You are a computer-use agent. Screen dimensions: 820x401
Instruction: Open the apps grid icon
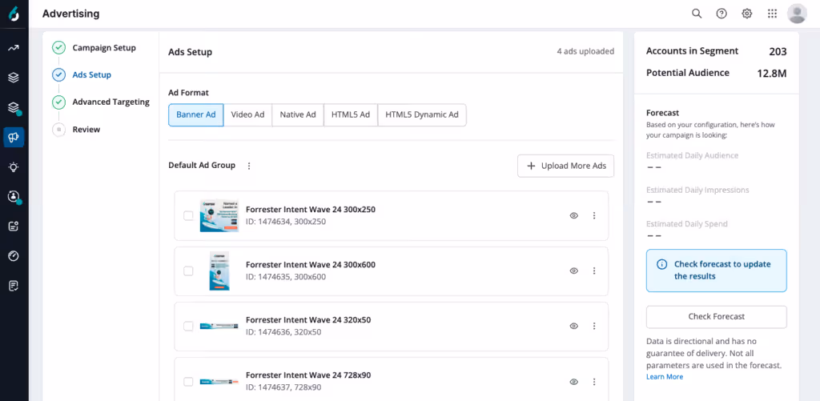click(x=773, y=14)
